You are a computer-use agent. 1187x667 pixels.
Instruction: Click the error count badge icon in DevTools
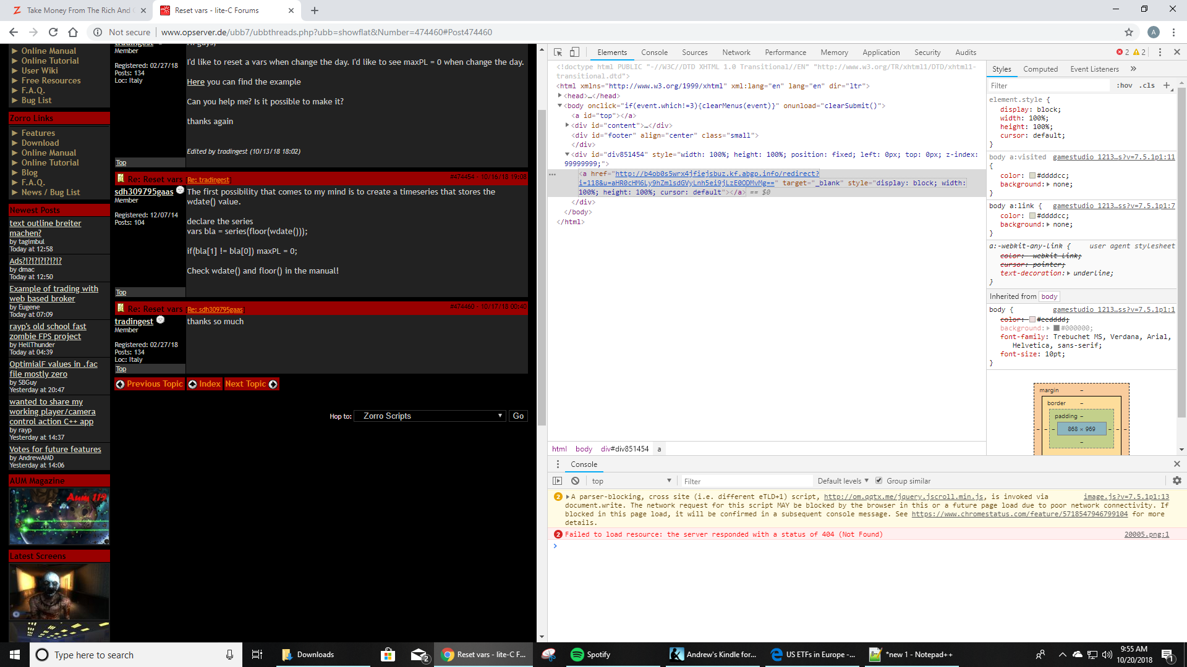pos(1121,51)
